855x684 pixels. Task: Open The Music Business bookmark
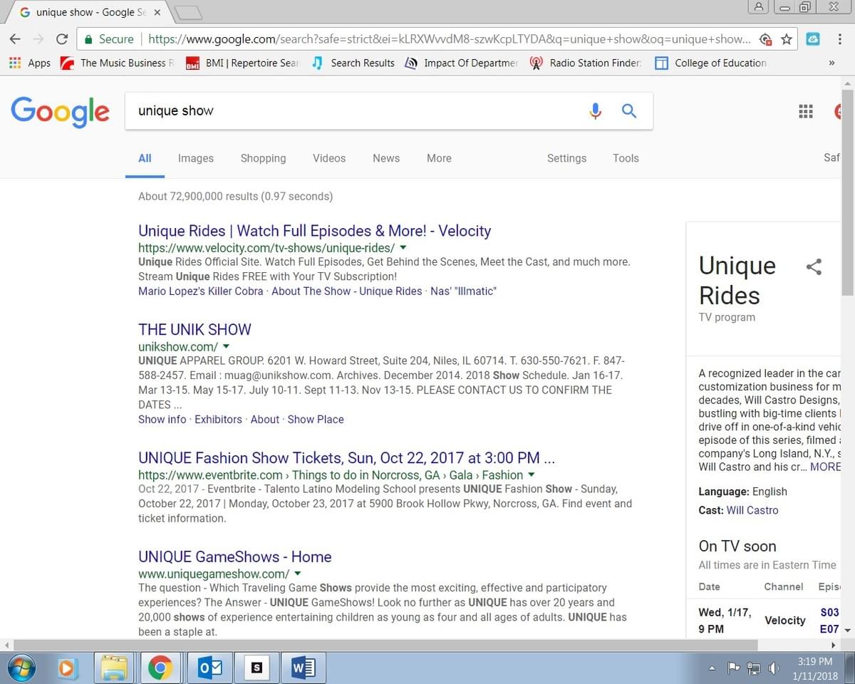coord(117,63)
